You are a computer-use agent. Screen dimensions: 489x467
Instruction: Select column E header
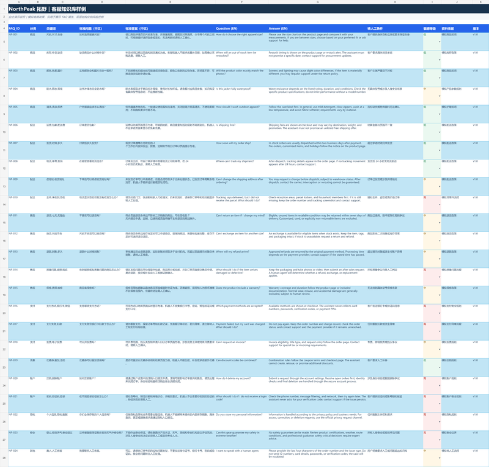170,2
